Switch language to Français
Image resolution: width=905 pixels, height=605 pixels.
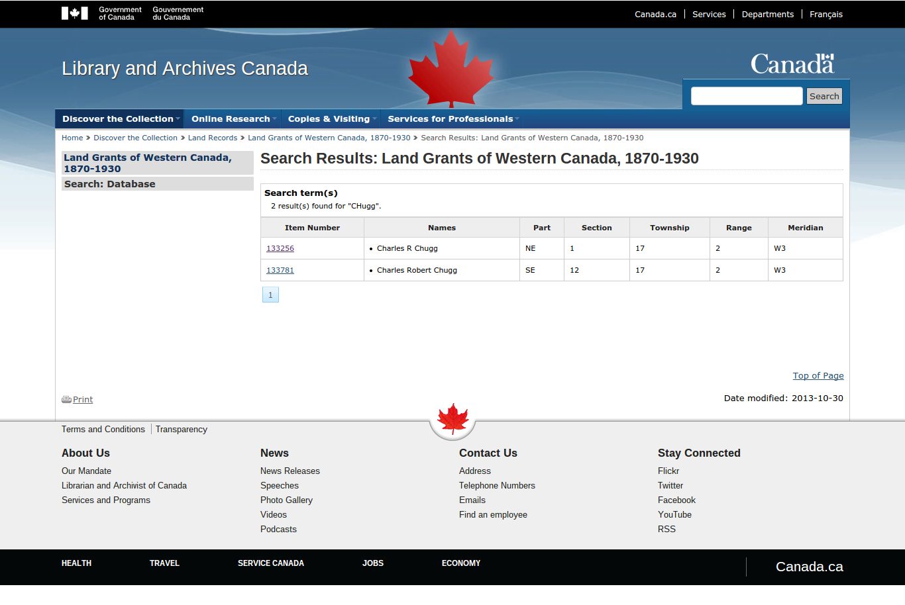[x=826, y=14]
